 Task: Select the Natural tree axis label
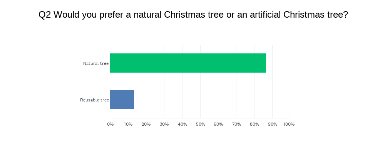96,63
